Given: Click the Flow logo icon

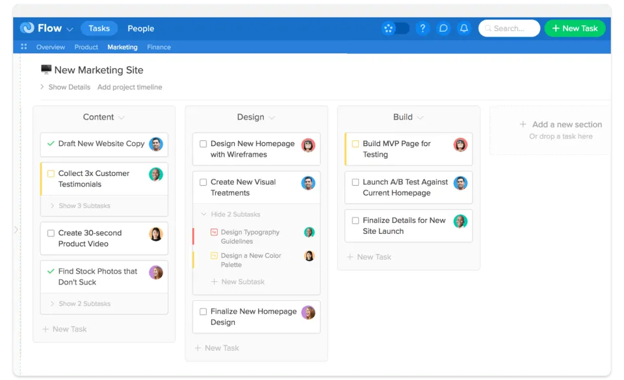Looking at the screenshot, I should pyautogui.click(x=27, y=28).
